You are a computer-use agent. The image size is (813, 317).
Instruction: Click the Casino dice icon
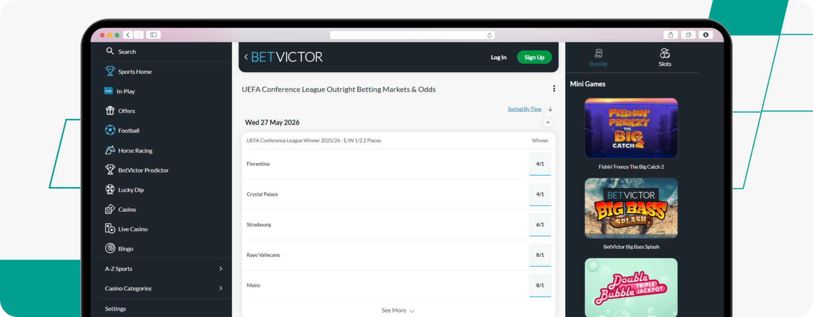tap(110, 209)
